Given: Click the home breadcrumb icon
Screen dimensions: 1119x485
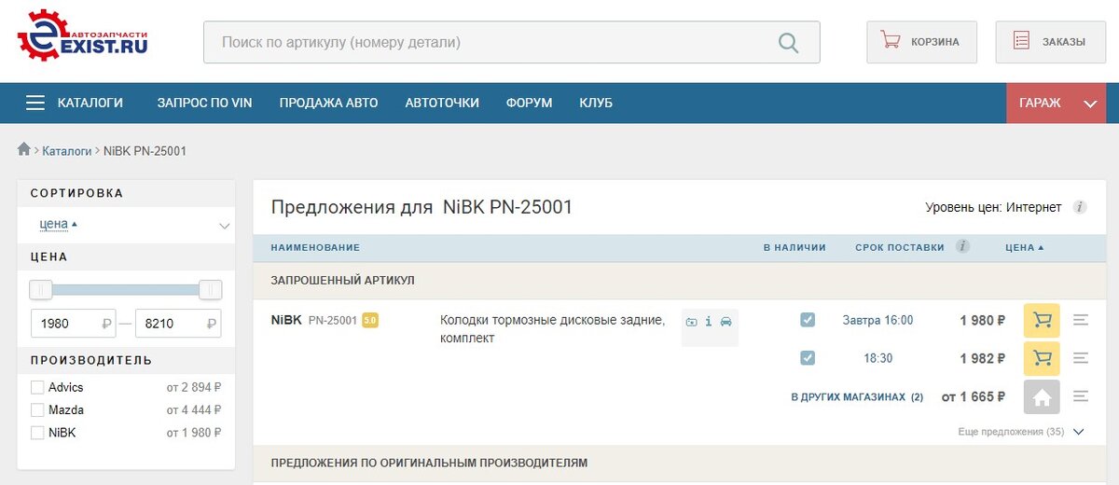Looking at the screenshot, I should (24, 149).
